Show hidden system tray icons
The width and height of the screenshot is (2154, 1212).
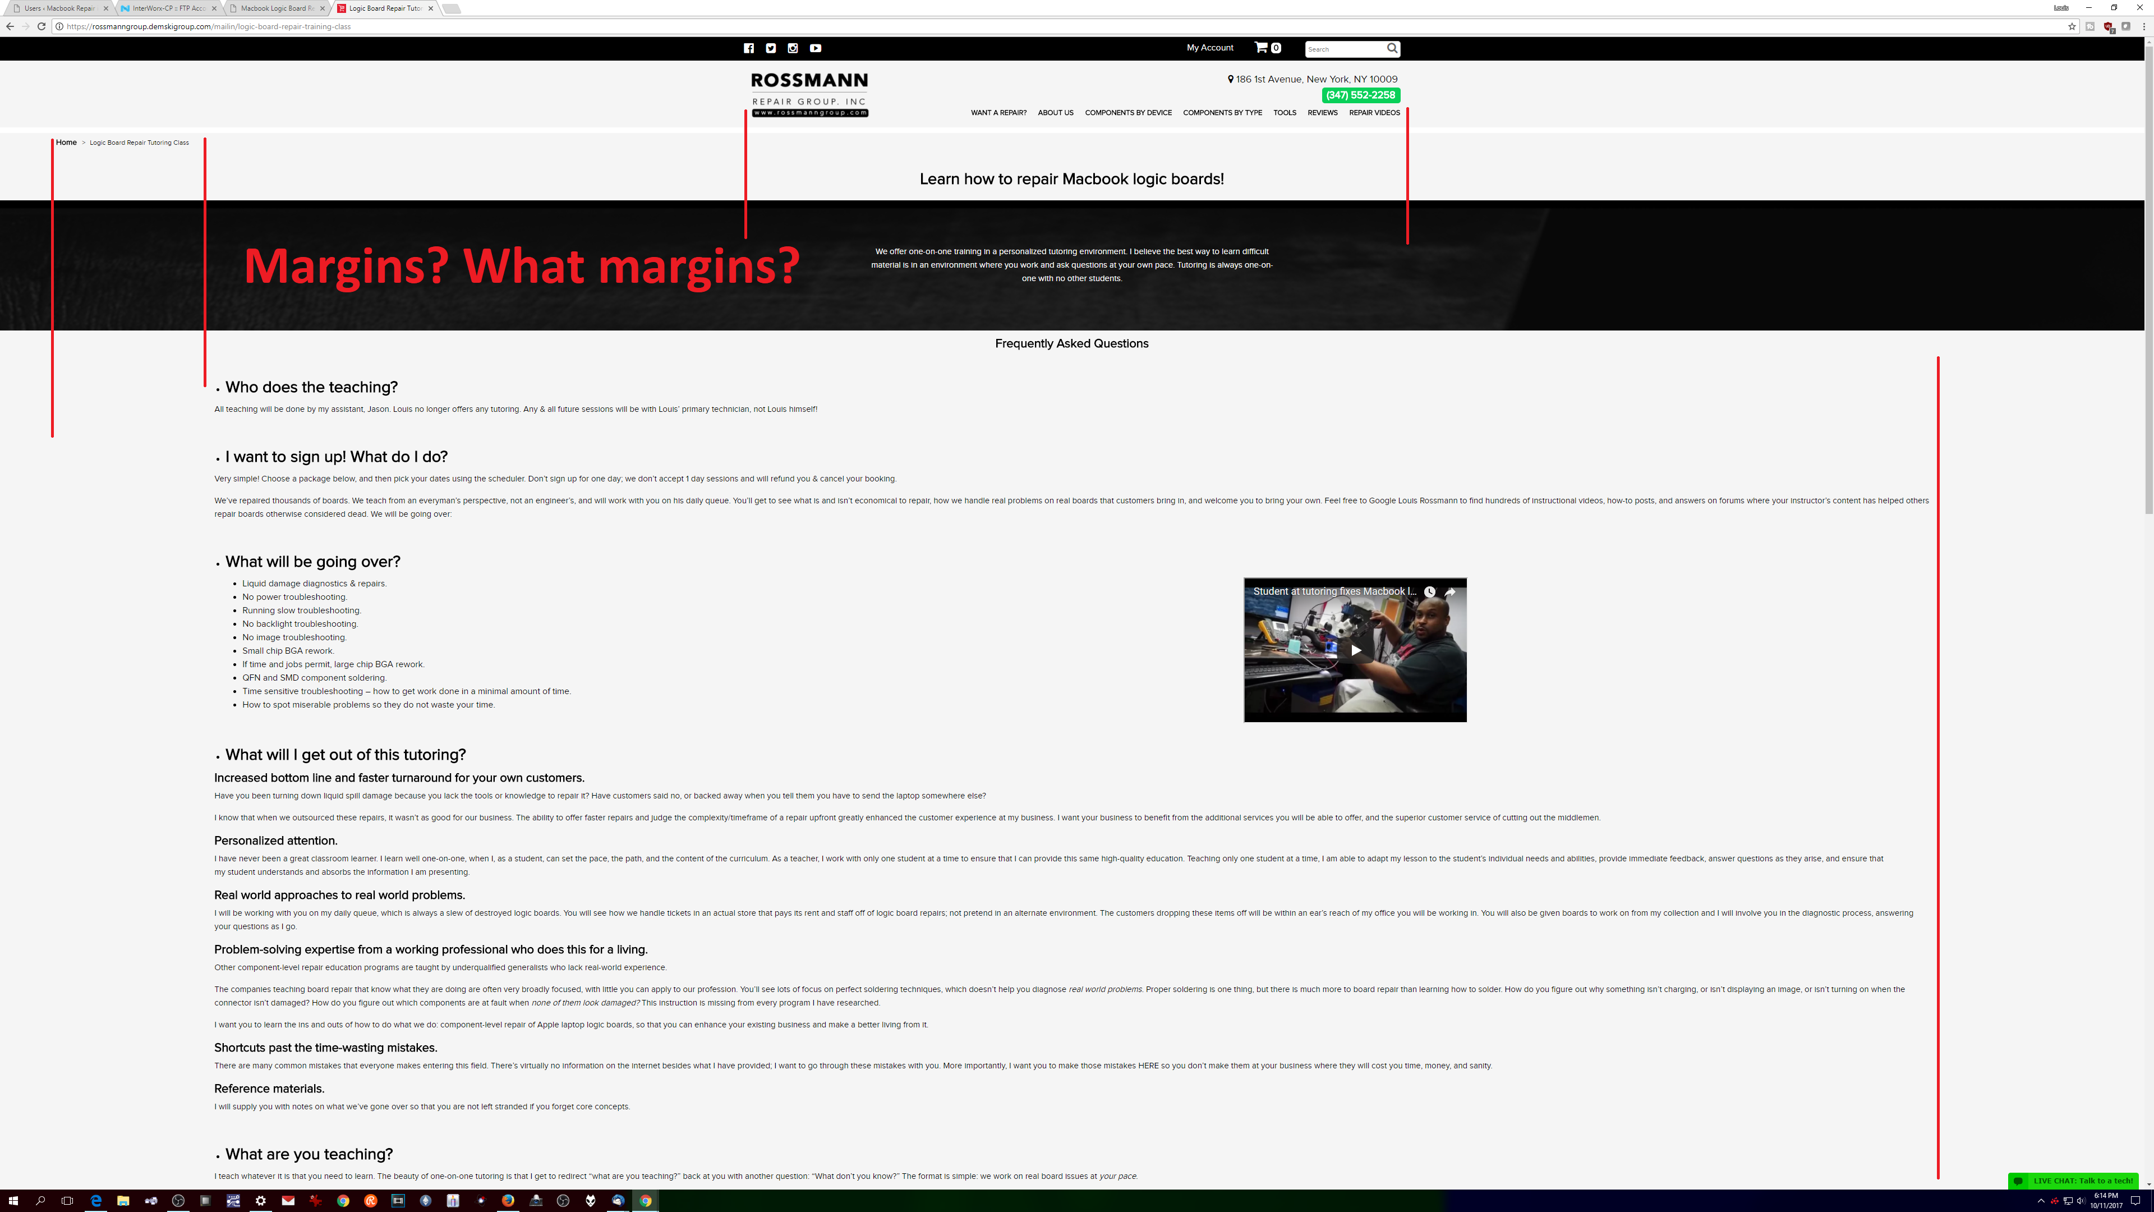[x=2041, y=1201]
